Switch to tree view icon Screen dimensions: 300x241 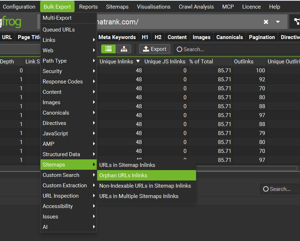[x=124, y=49]
